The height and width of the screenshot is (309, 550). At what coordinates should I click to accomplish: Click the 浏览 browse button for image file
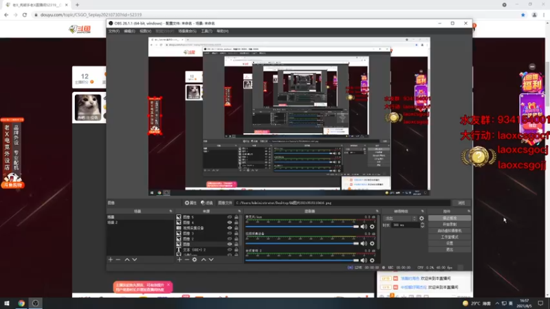pyautogui.click(x=461, y=203)
